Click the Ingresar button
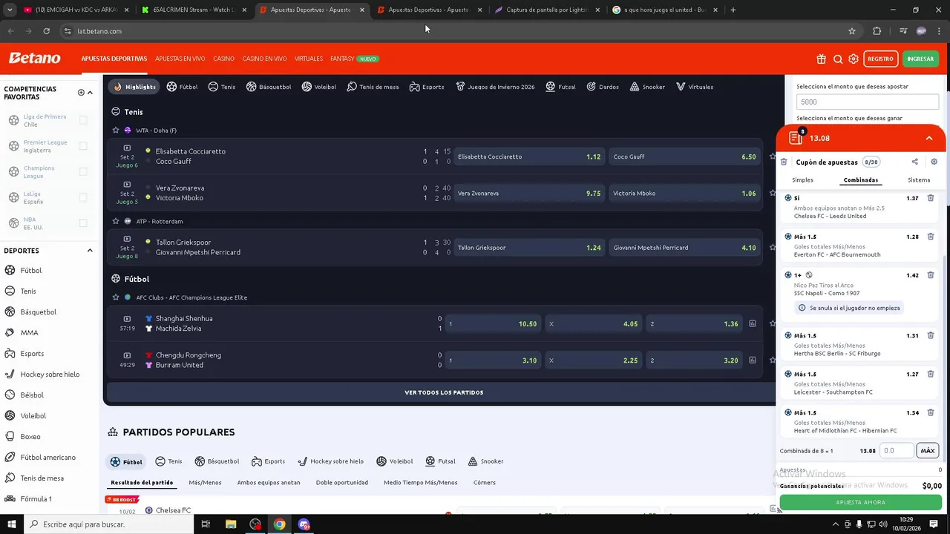 (920, 59)
